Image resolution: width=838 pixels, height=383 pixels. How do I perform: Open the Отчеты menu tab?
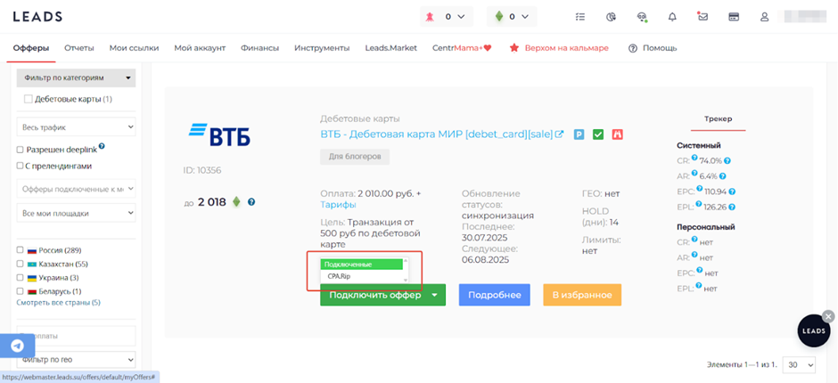click(x=79, y=48)
